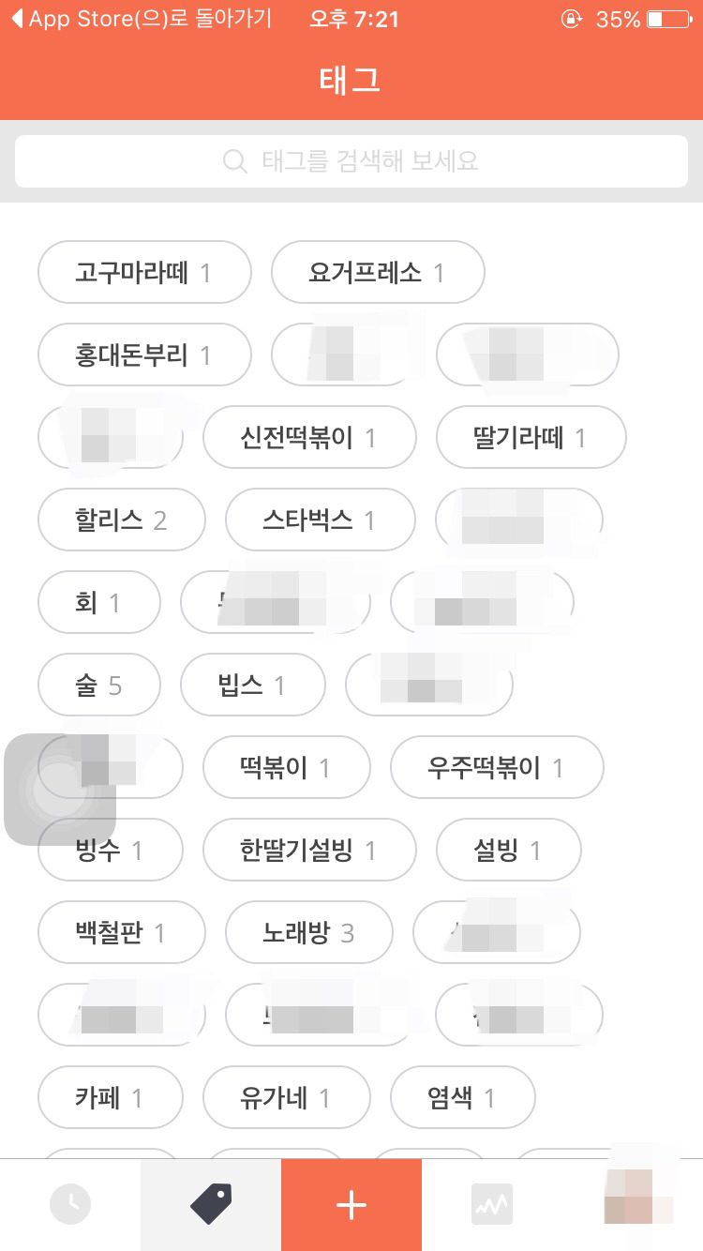The height and width of the screenshot is (1251, 703).
Task: Tap the AssistiveTouch floating button
Action: 60,790
